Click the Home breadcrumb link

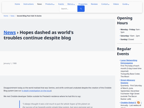pyautogui.click(x=6, y=16)
